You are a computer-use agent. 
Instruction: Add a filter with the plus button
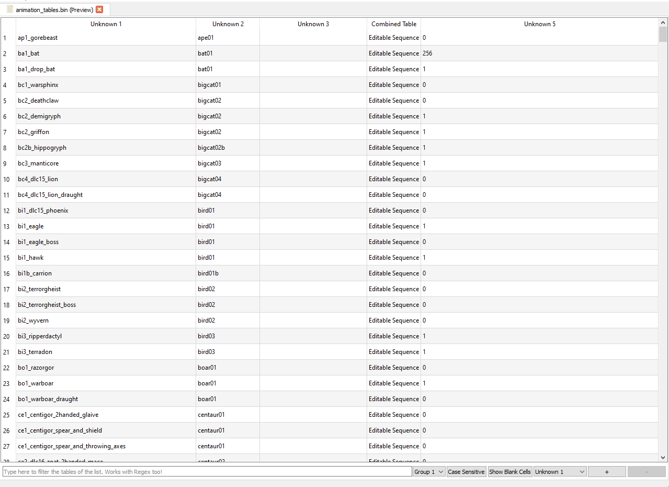tap(607, 472)
